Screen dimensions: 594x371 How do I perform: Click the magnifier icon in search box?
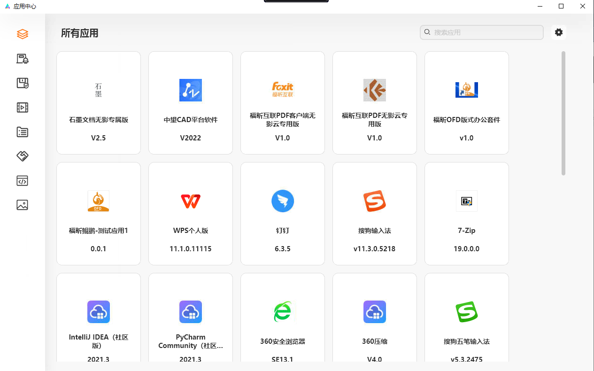[427, 32]
